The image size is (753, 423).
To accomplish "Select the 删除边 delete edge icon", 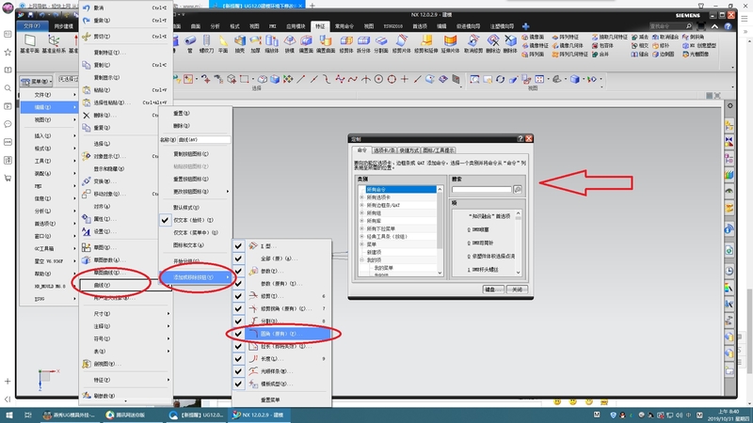I will (x=493, y=40).
